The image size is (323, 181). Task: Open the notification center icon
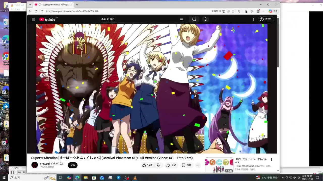(317, 178)
